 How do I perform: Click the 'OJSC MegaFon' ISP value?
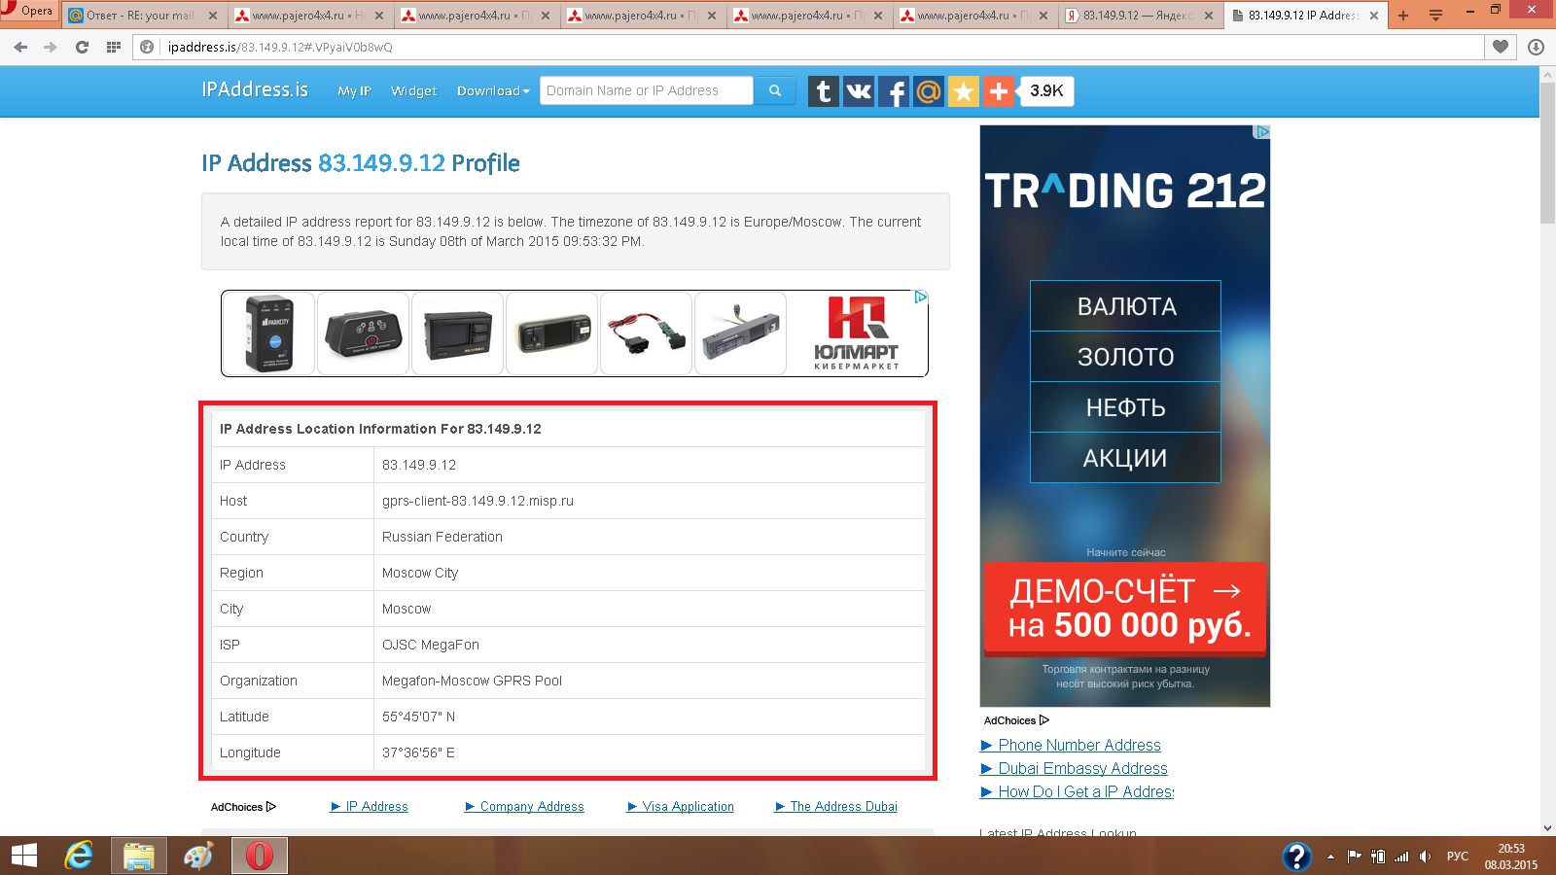tap(431, 645)
